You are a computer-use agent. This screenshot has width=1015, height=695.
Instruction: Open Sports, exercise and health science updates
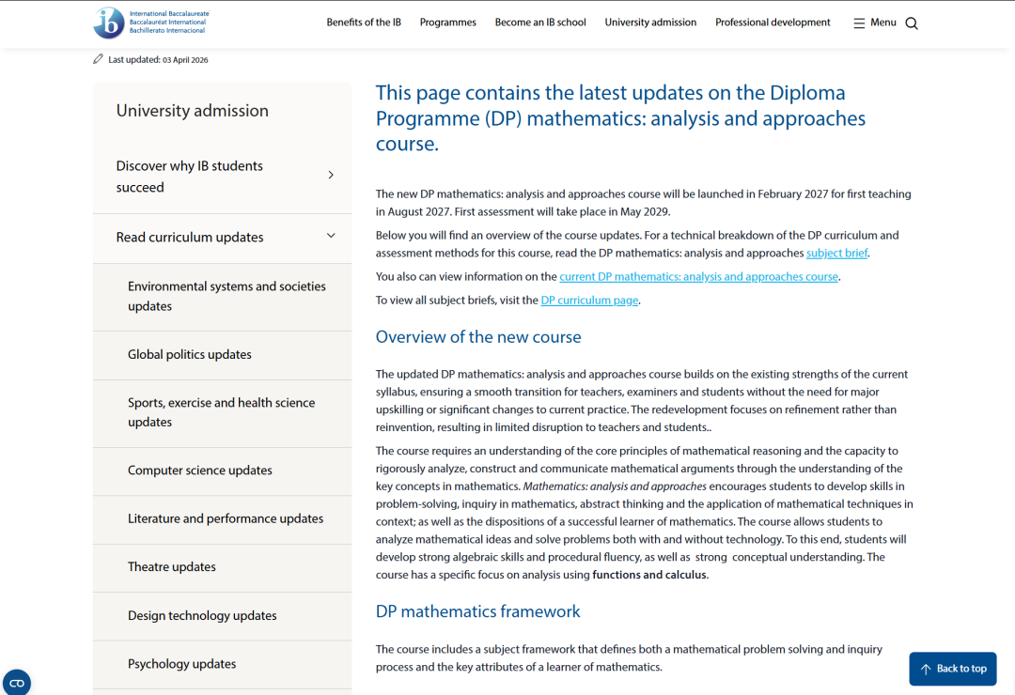(x=223, y=412)
